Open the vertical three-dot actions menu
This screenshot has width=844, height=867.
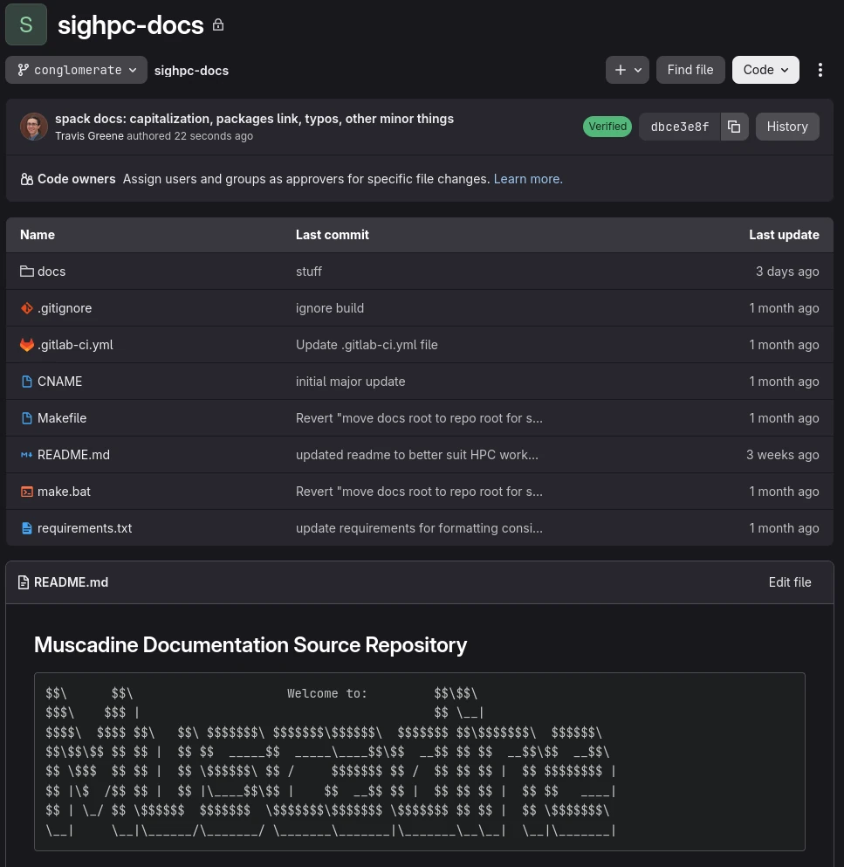820,70
